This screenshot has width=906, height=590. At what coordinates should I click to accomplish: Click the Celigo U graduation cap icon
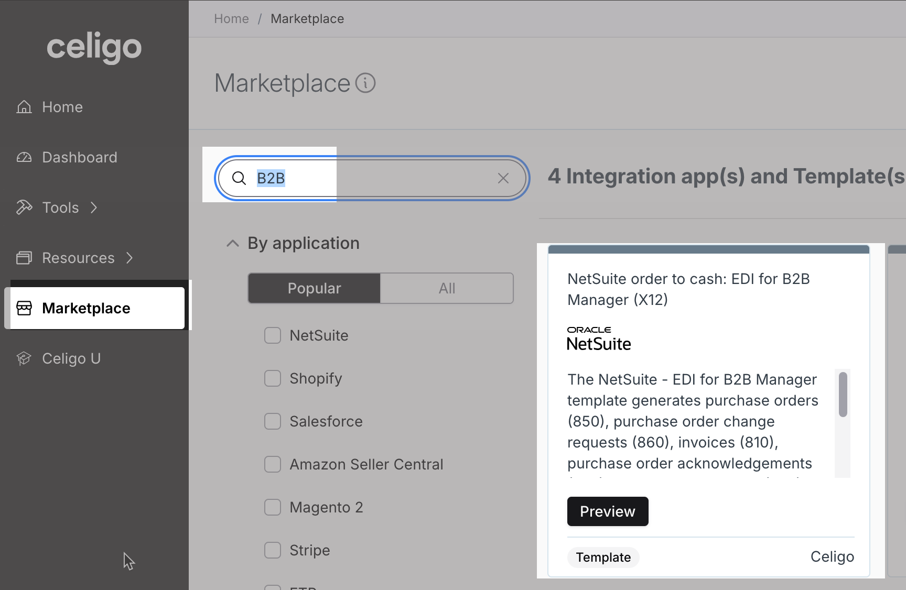pyautogui.click(x=24, y=358)
